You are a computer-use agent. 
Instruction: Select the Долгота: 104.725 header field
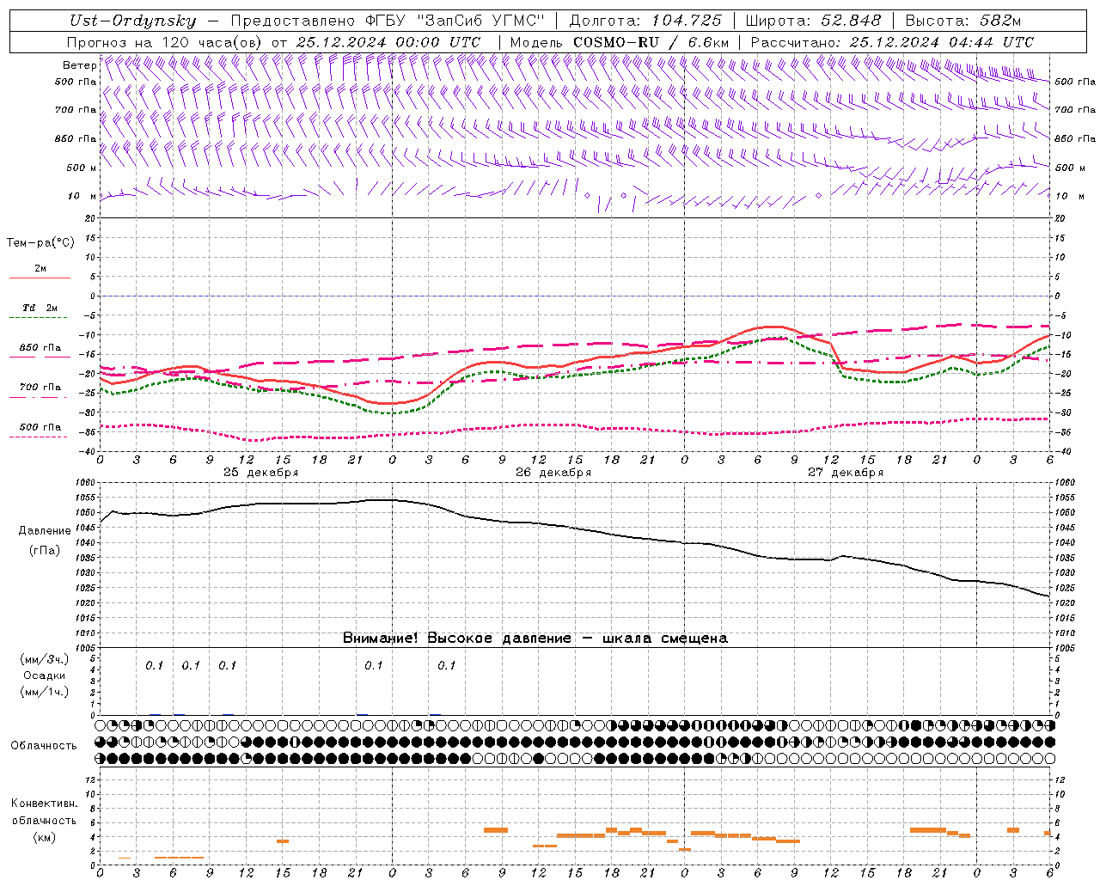(x=645, y=21)
